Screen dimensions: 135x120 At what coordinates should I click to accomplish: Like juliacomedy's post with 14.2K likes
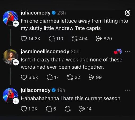point(24,39)
